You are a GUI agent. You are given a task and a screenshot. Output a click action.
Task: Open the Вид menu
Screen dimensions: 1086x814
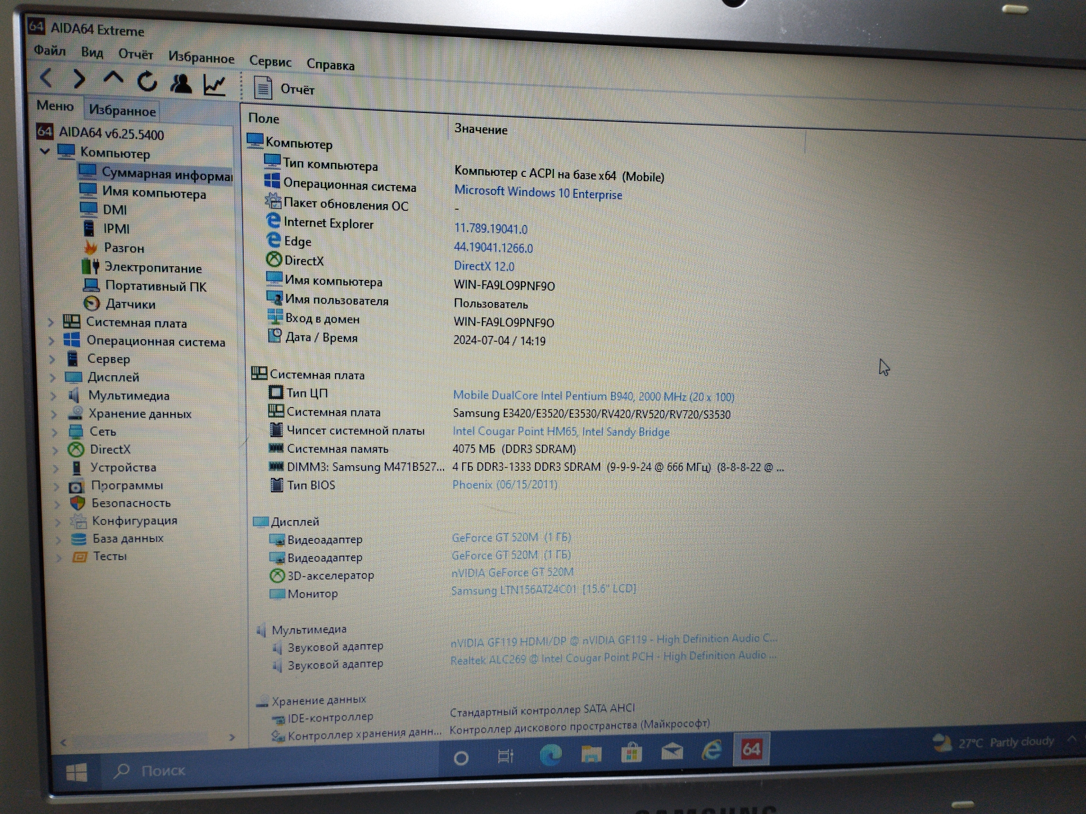(x=92, y=53)
